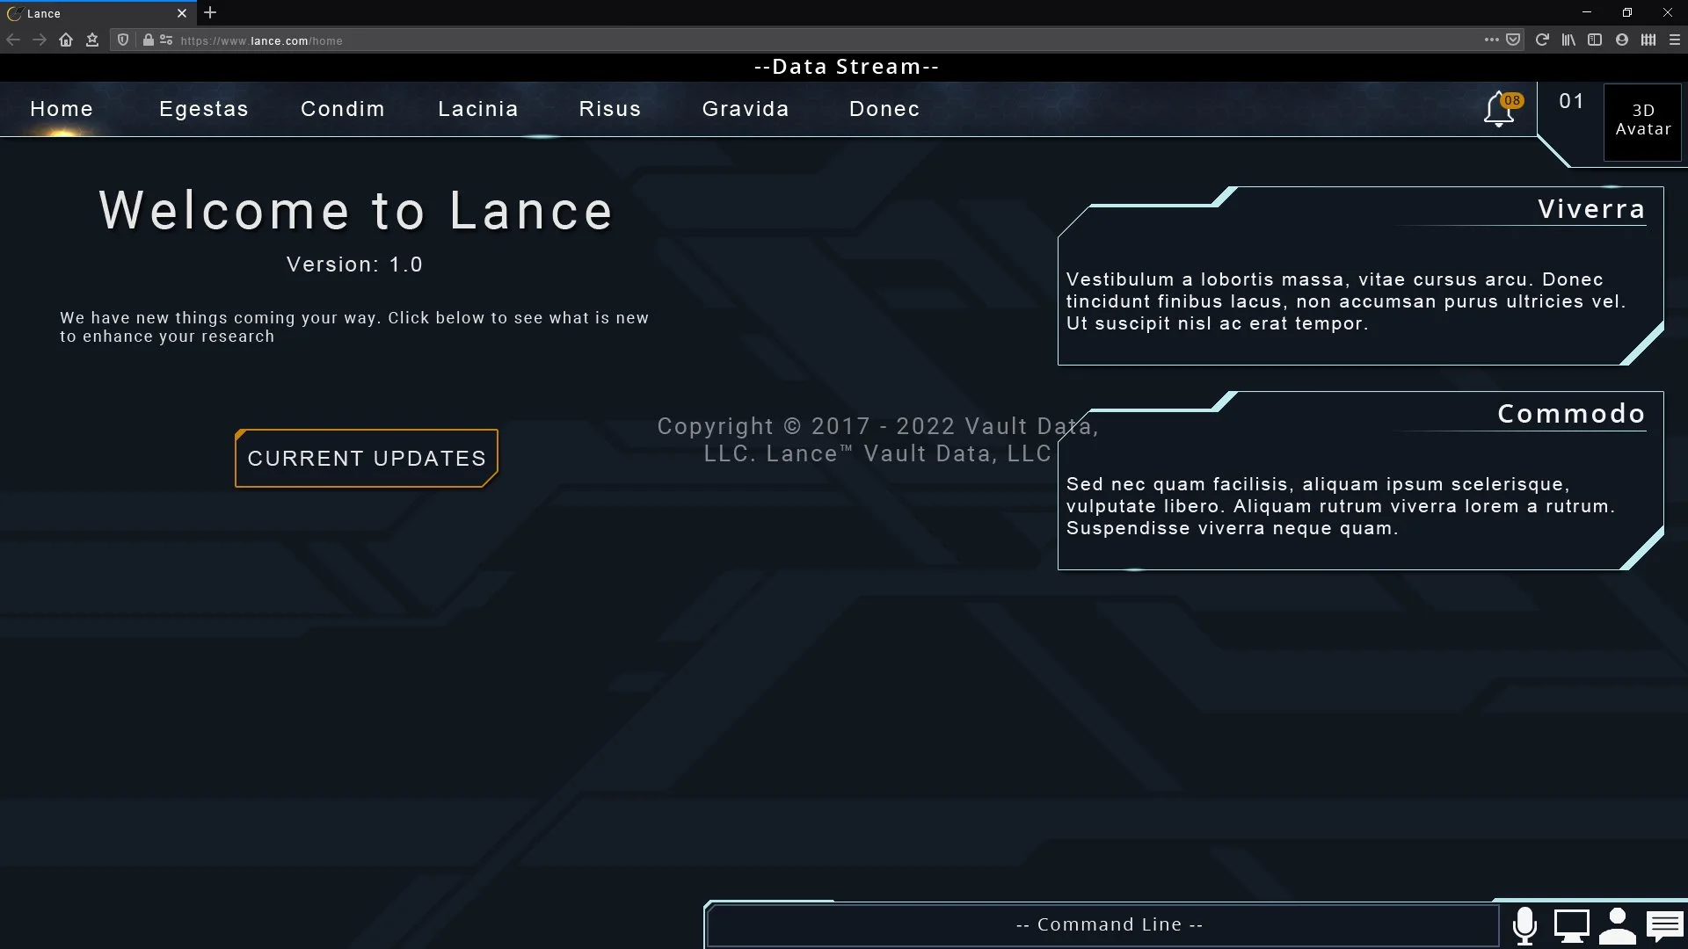
Task: Open the Firefox account icon
Action: pos(1622,40)
